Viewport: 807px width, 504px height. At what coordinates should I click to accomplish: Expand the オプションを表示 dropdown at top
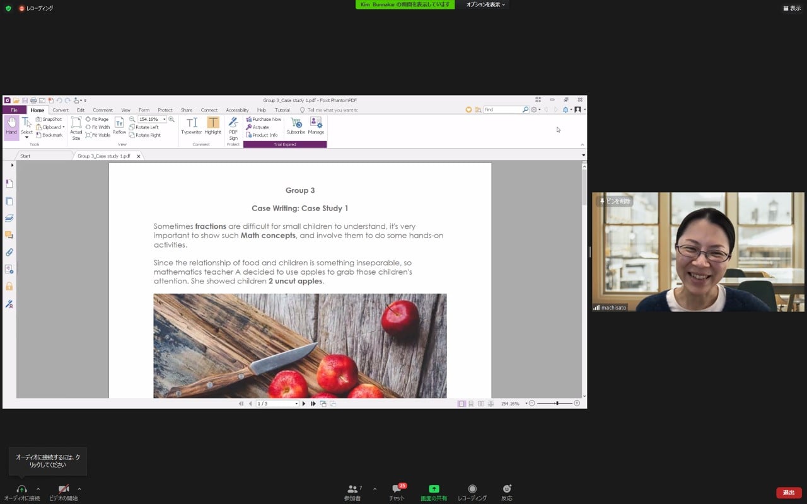485,5
